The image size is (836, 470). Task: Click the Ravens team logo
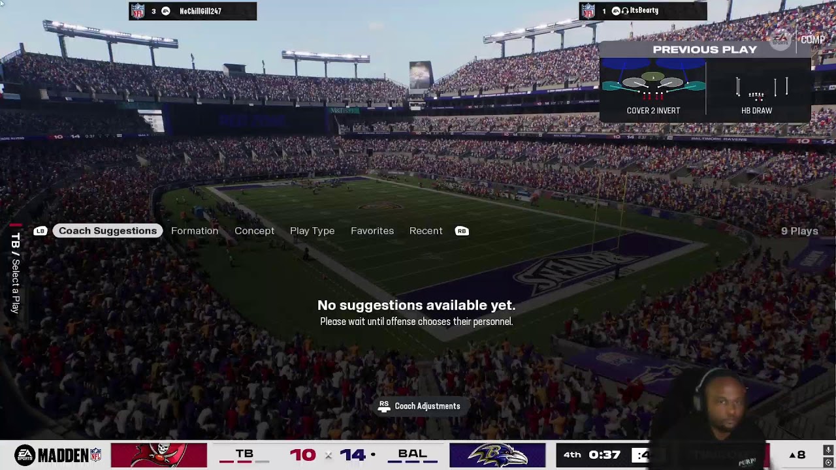click(498, 455)
